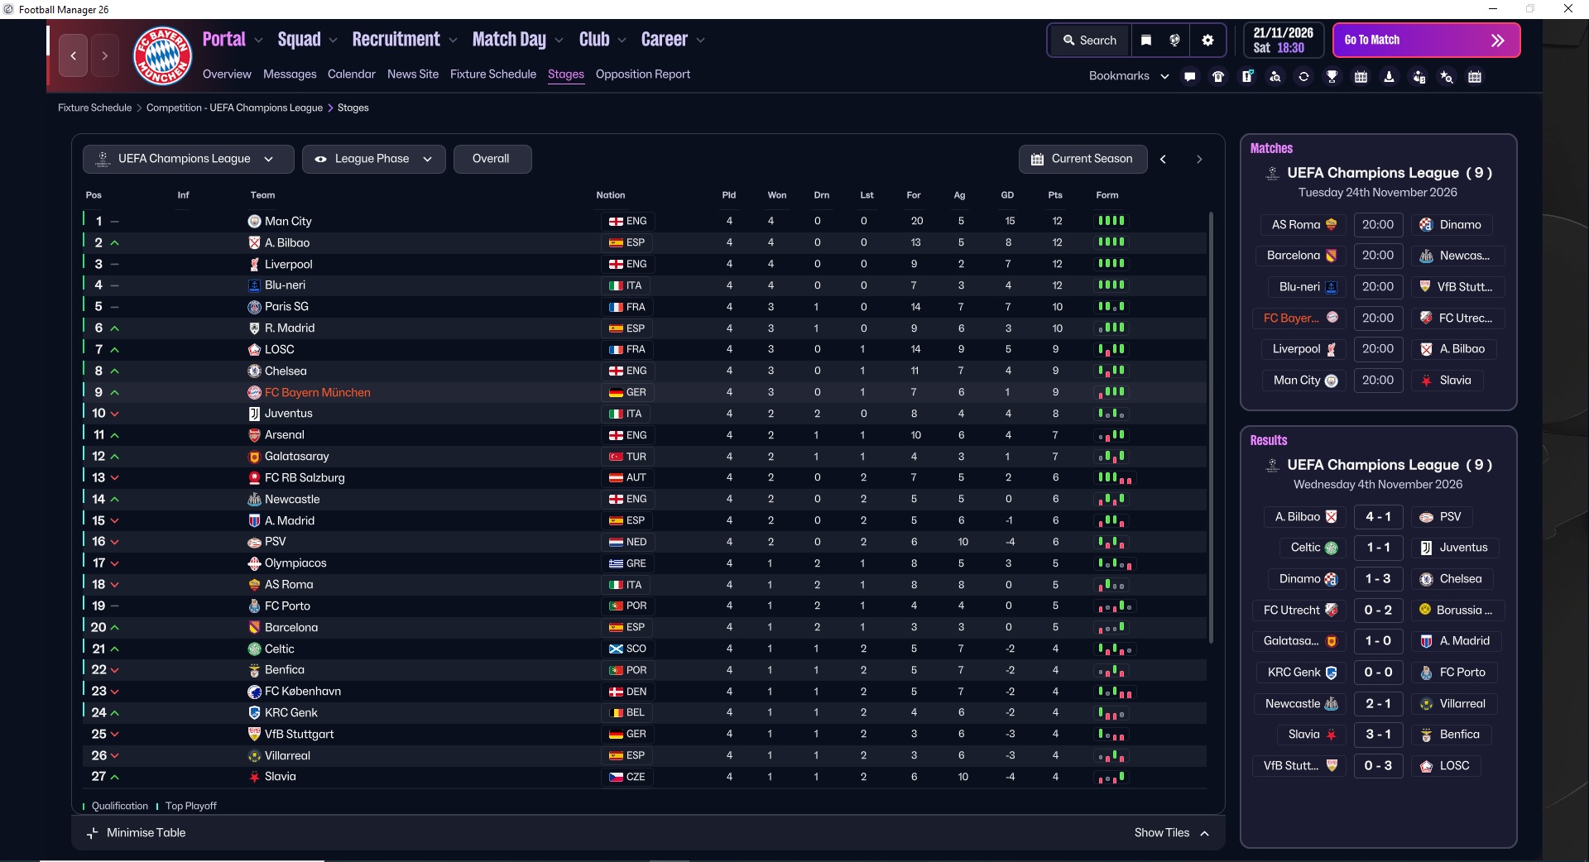Switch to the Overview tab

[x=227, y=74]
